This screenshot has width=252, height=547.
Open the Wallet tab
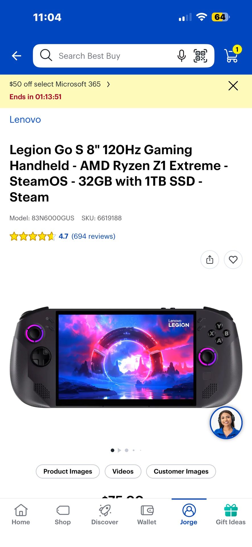(x=147, y=515)
